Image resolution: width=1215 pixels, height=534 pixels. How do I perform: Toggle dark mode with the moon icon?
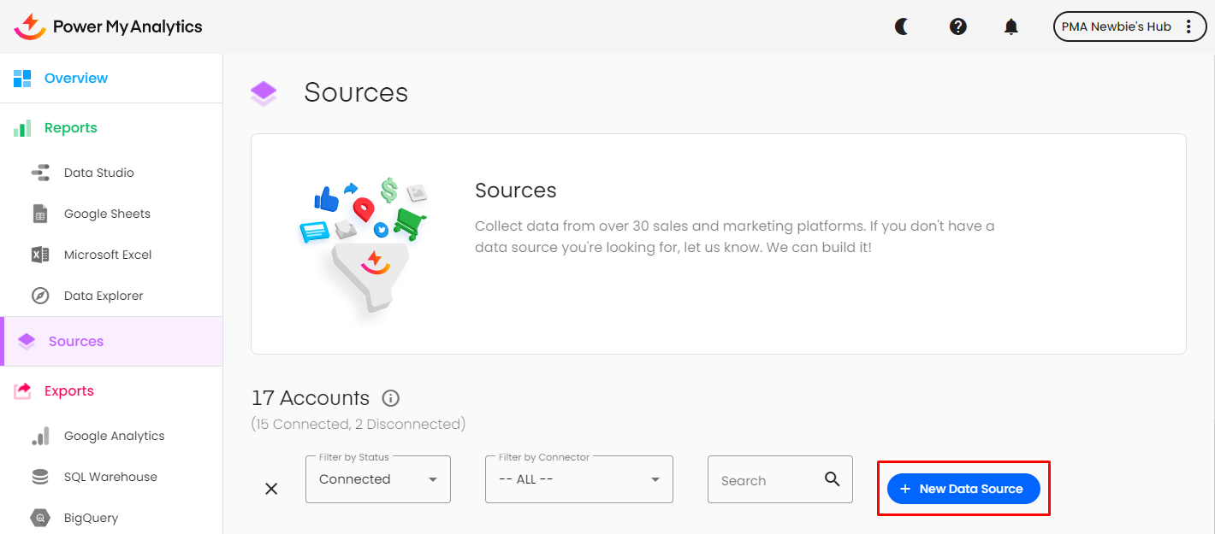click(902, 26)
